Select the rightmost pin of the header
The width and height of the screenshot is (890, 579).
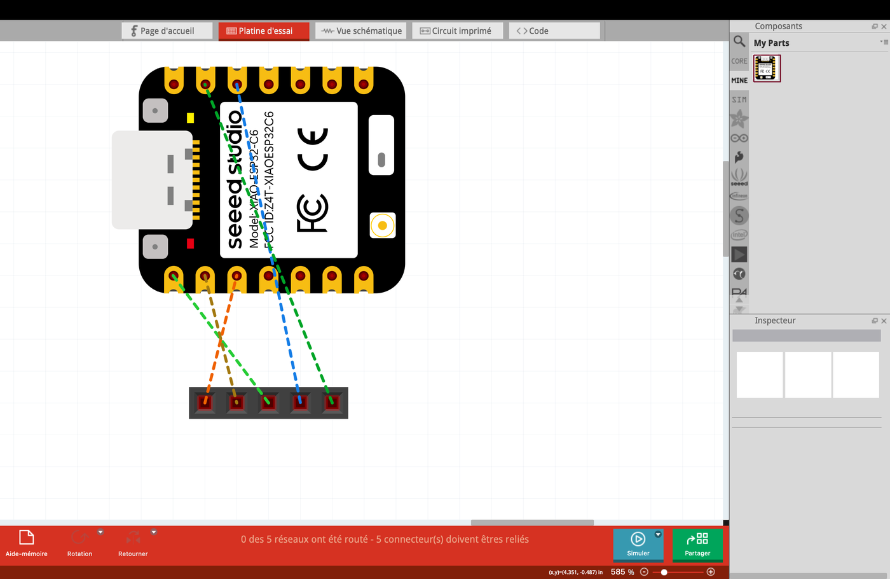[331, 402]
